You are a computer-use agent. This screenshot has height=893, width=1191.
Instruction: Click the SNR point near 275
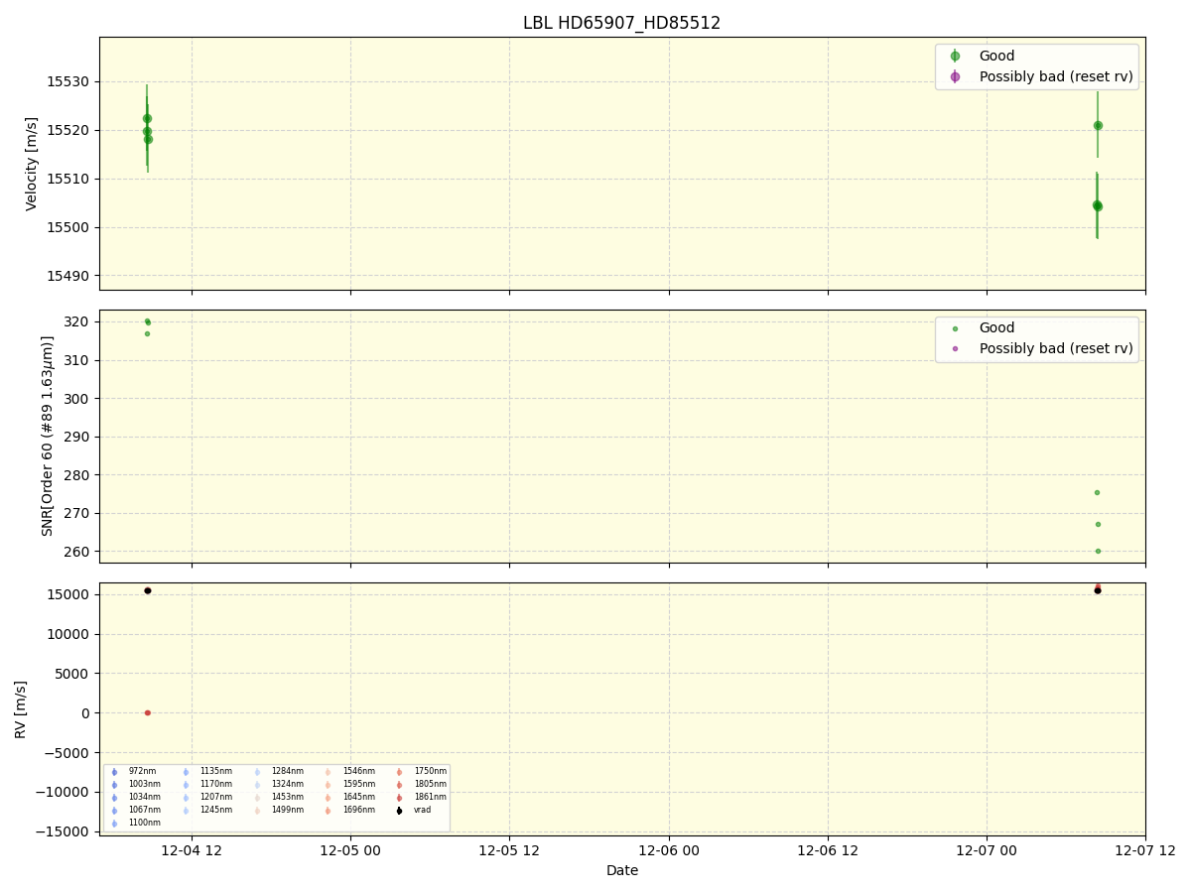coord(1097,492)
